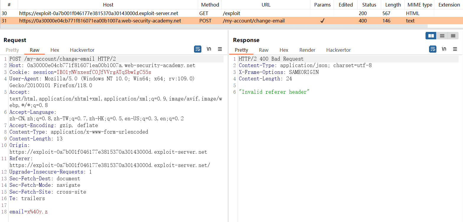This screenshot has height=222, width=463.
Task: Toggle show non-printable characters in Response panel
Action: tap(444, 49)
